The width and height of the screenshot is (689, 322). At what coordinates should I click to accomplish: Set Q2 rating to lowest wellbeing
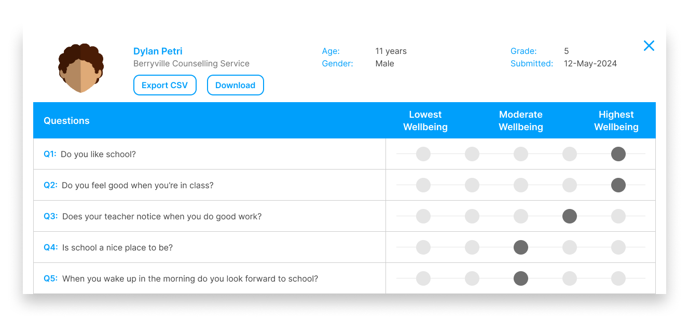423,185
